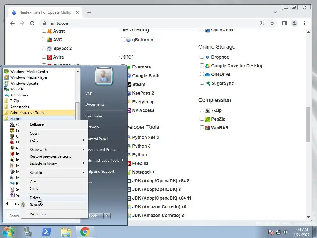Reload the Ninite page
This screenshot has height=238, width=317.
(x=32, y=23)
